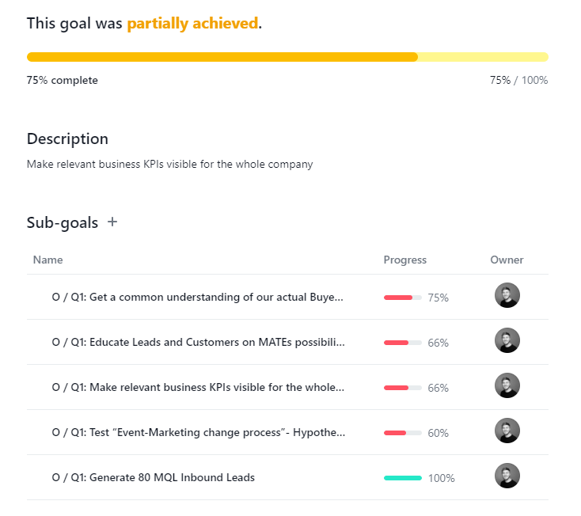Click the plus icon beside Sub-goals
Screen dimensions: 581x516
[x=112, y=222]
